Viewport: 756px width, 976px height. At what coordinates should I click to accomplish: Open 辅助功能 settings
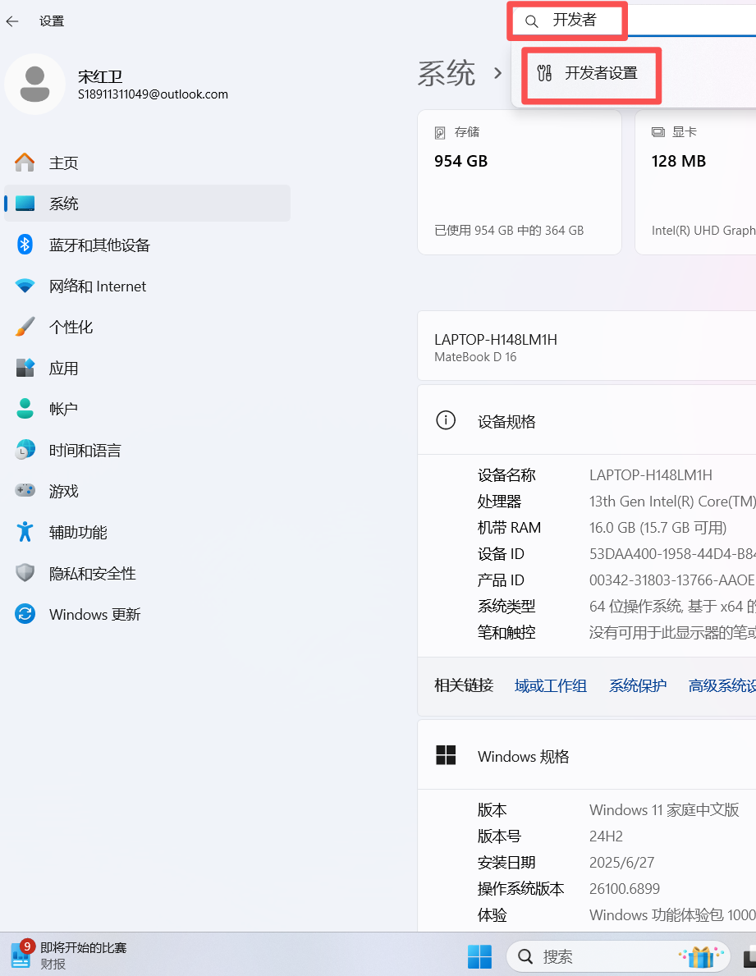[x=147, y=532]
